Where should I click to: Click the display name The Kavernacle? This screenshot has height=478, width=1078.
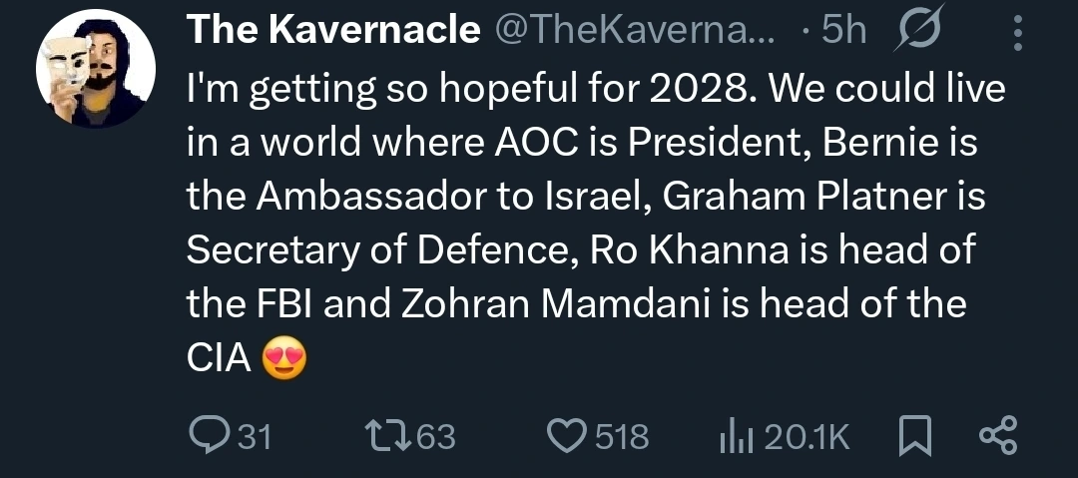pyautogui.click(x=333, y=33)
